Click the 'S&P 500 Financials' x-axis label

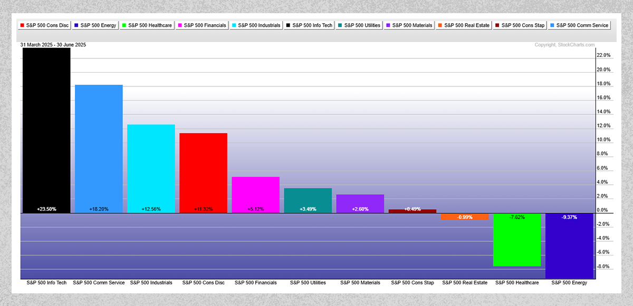point(255,283)
